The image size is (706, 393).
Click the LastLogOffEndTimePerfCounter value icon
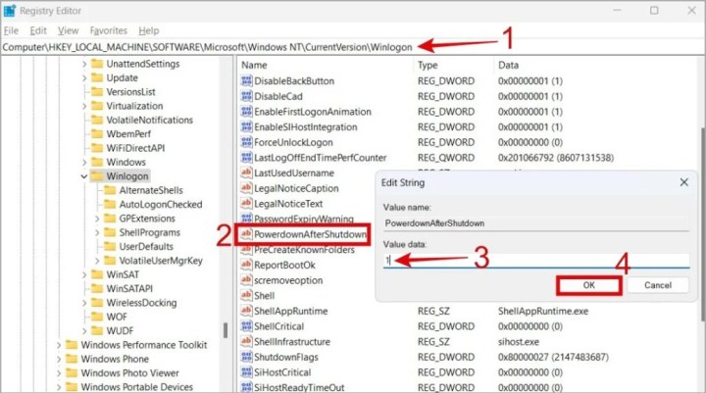click(x=246, y=158)
